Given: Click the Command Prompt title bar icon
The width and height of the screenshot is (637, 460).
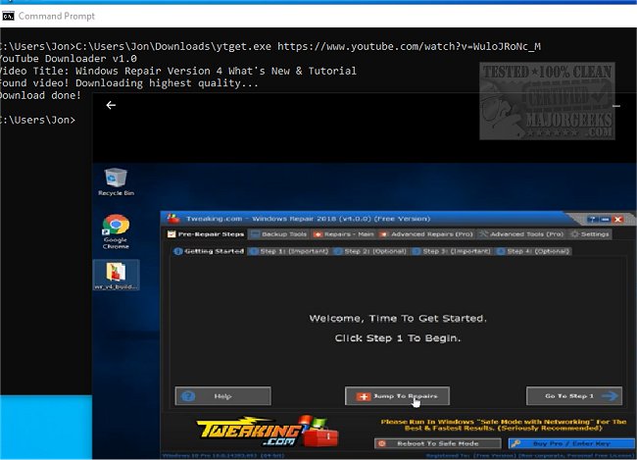Looking at the screenshot, I should (x=8, y=16).
